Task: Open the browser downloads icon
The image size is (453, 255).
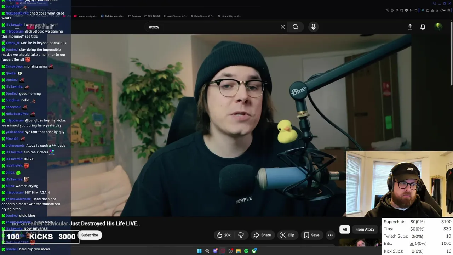Action: [437, 10]
